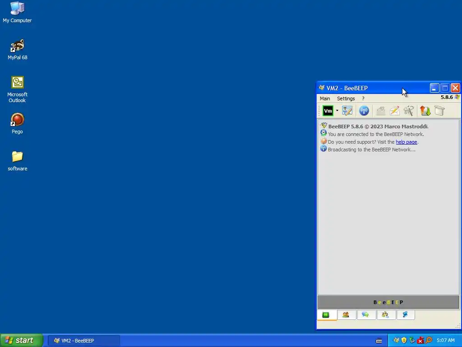The height and width of the screenshot is (347, 462).
Task: Click the red X network tray icon
Action: pyautogui.click(x=420, y=341)
